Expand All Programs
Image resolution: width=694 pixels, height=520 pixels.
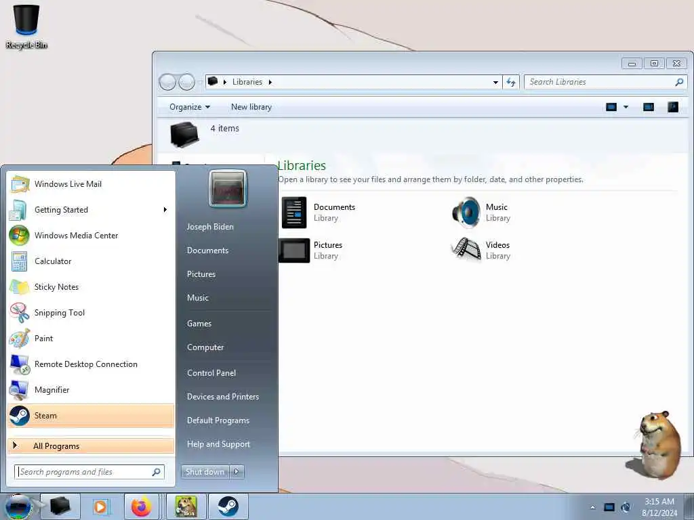pyautogui.click(x=91, y=446)
